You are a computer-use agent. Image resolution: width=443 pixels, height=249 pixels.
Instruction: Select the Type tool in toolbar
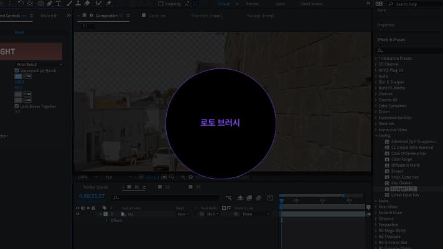point(58,3)
